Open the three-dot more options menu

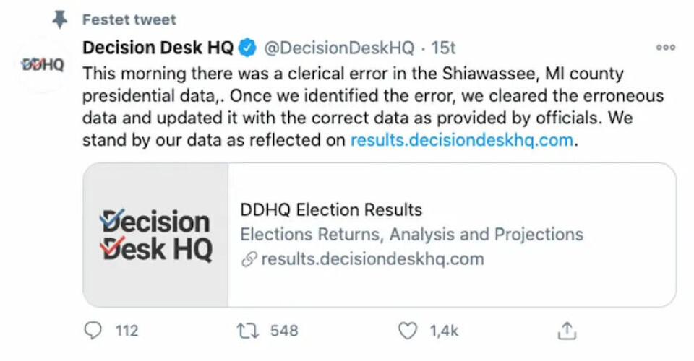pos(665,48)
